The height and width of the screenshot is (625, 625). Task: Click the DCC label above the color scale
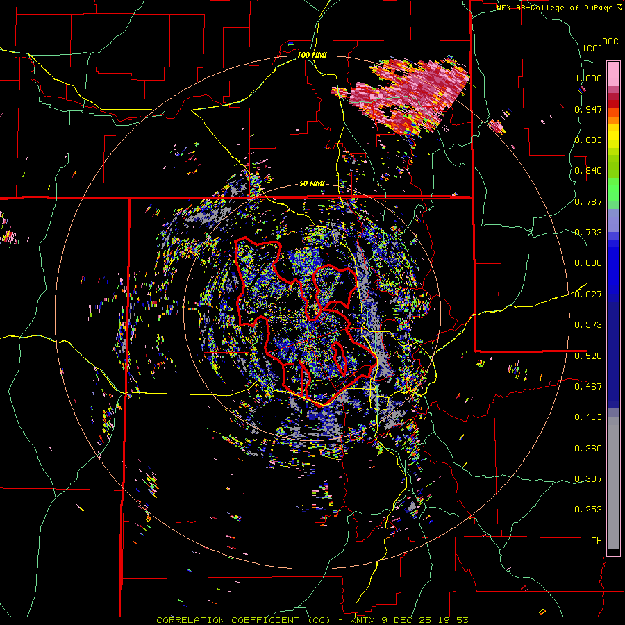[610, 42]
